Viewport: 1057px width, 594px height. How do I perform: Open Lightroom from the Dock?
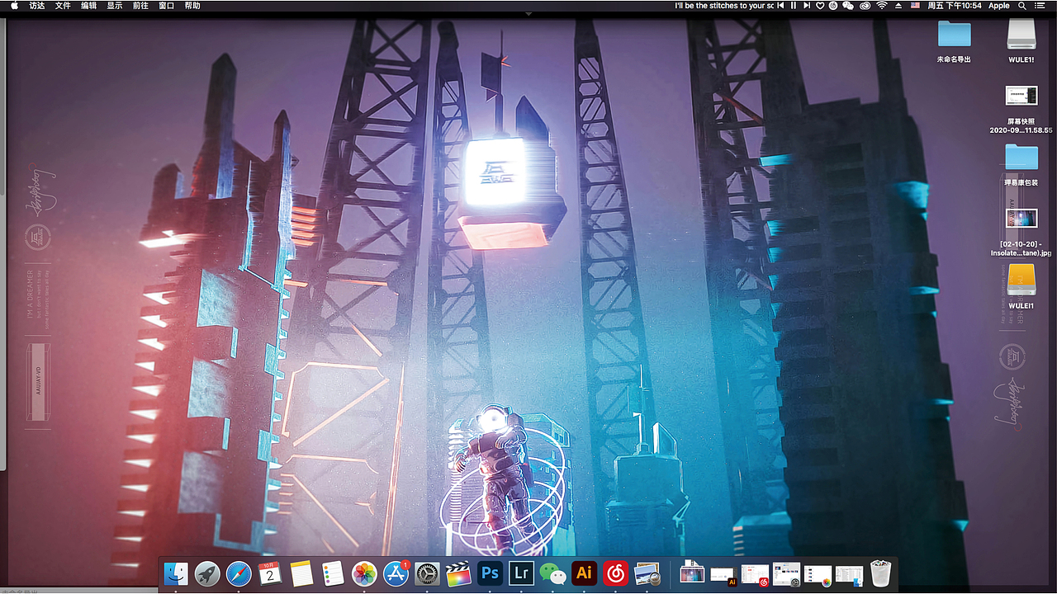click(x=521, y=573)
